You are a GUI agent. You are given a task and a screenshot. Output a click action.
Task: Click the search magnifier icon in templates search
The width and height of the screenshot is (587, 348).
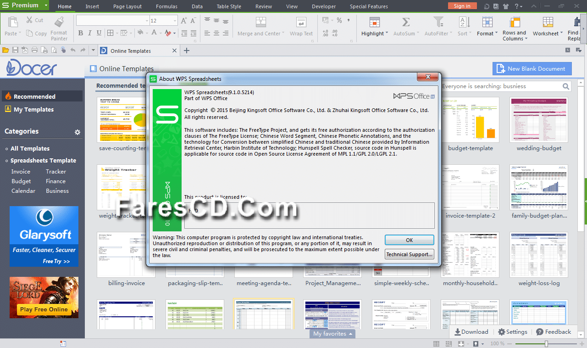tap(566, 86)
